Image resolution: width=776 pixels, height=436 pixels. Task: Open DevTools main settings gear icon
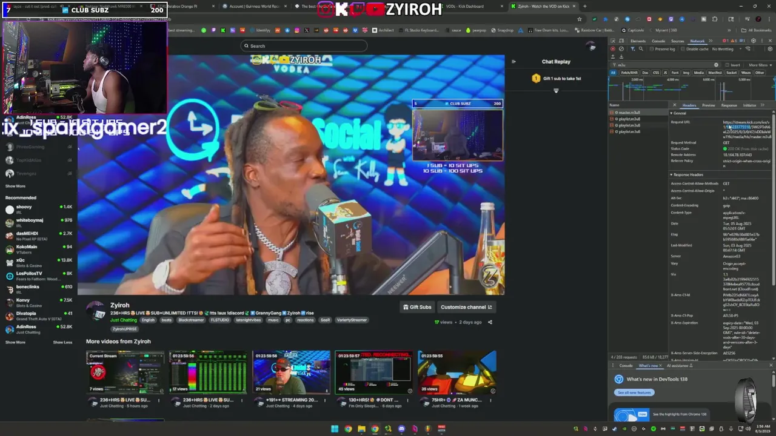coord(754,41)
